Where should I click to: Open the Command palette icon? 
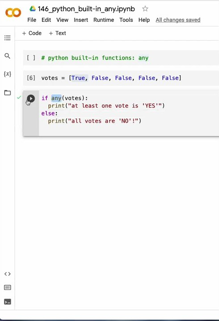8,288
